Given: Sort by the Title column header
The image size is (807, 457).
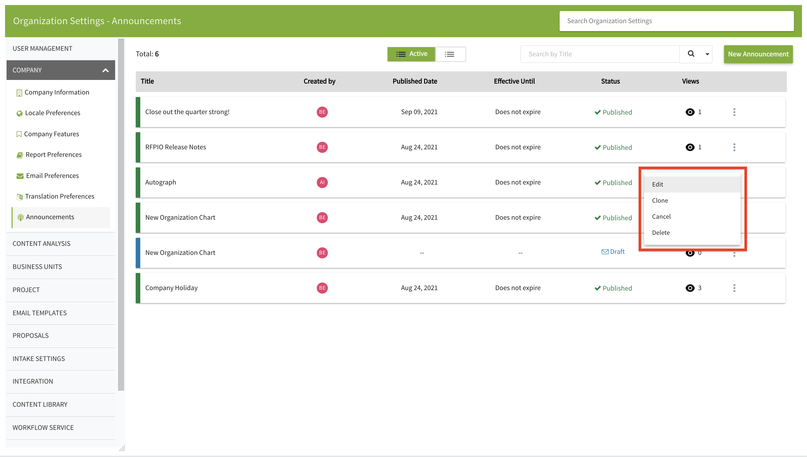Looking at the screenshot, I should pos(147,81).
